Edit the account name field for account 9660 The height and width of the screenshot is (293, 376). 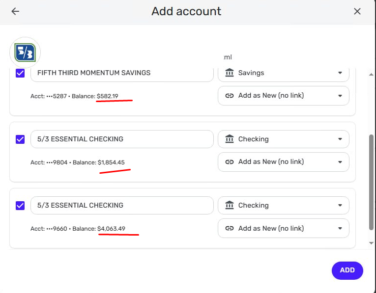tap(122, 205)
